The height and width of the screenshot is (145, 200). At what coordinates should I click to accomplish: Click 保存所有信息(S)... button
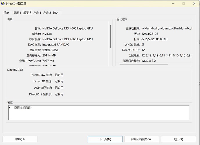[x=142, y=139]
